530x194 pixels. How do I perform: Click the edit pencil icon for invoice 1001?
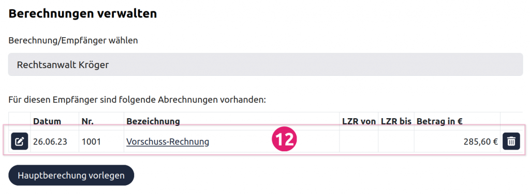click(20, 141)
